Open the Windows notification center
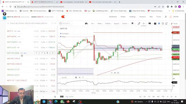Image resolution: width=186 pixels, height=104 pixels. point(182,101)
